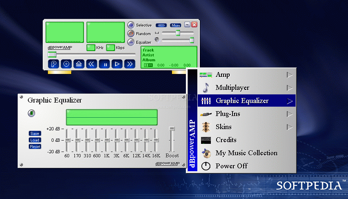Click the 16K band slider
The image size is (348, 199).
(156, 140)
